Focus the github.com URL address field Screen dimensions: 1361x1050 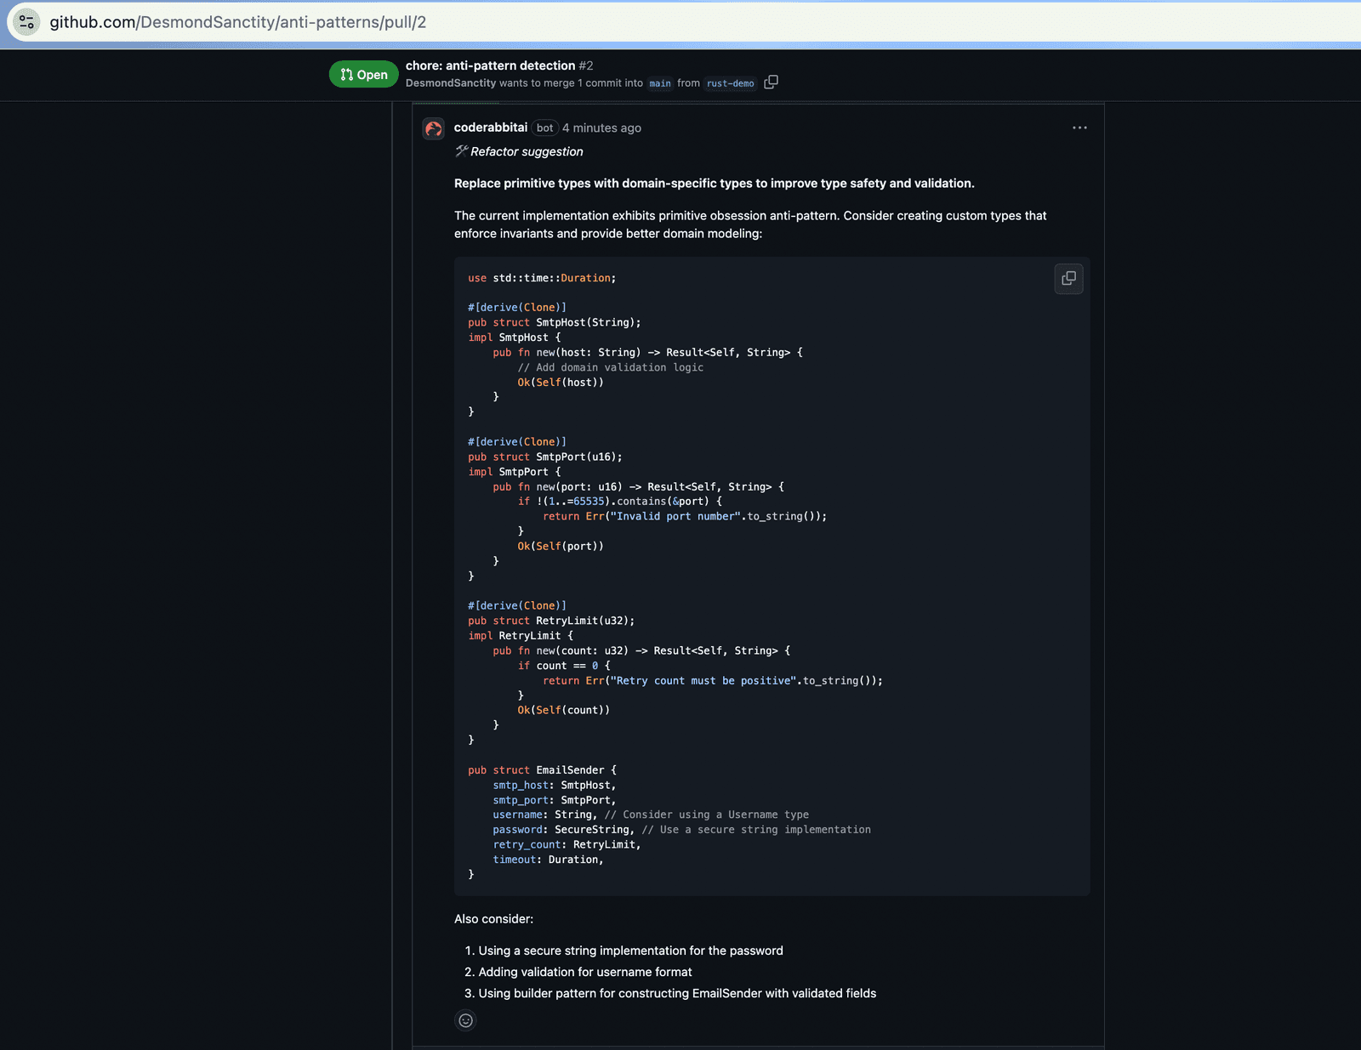click(x=238, y=22)
